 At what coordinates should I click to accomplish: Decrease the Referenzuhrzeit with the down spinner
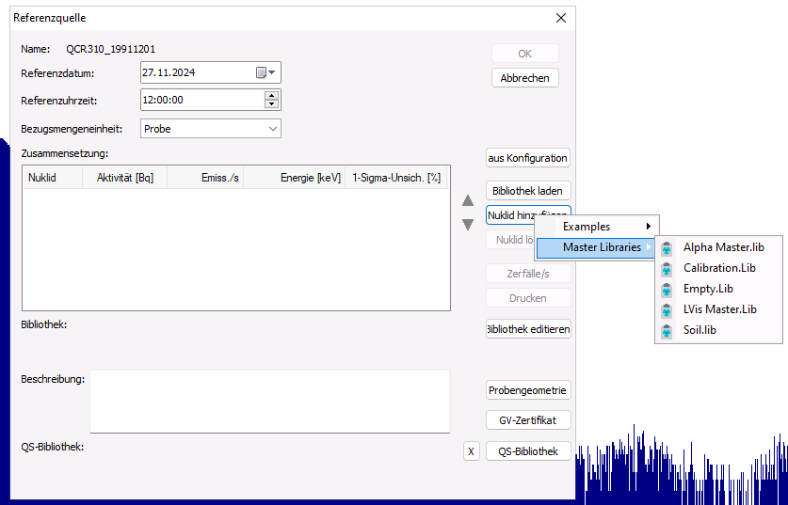pos(271,104)
